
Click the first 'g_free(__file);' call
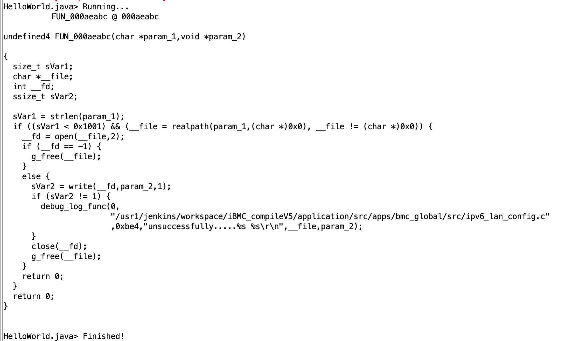point(66,157)
